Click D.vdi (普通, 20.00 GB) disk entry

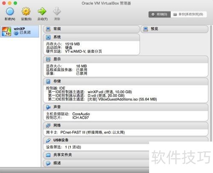point(106,96)
